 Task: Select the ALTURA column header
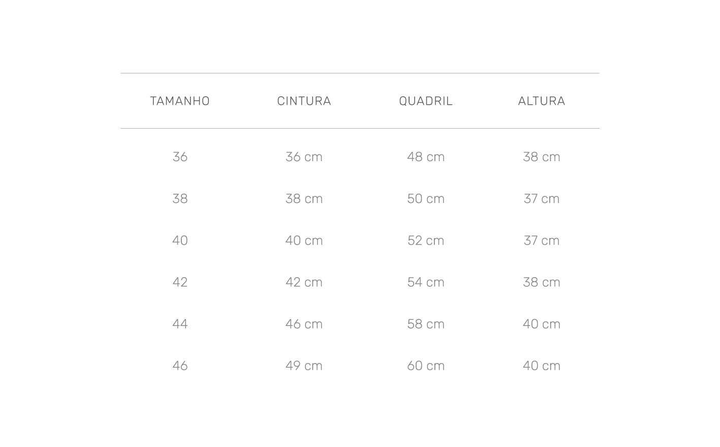coord(542,101)
